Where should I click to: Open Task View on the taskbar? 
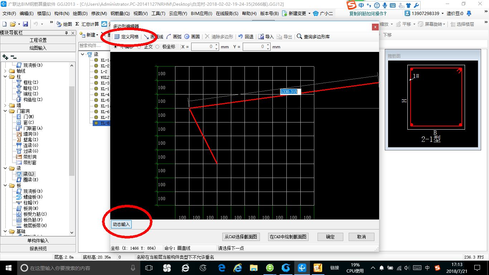(149, 268)
